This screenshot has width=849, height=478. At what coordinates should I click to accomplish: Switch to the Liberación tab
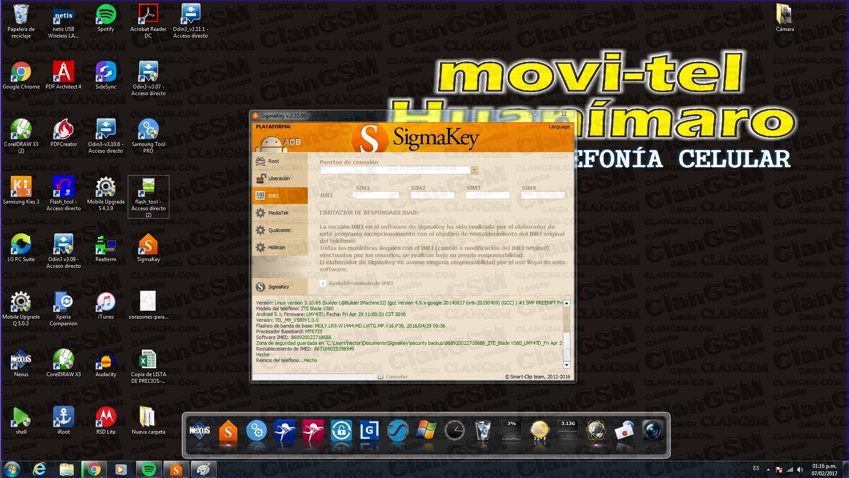[x=280, y=178]
